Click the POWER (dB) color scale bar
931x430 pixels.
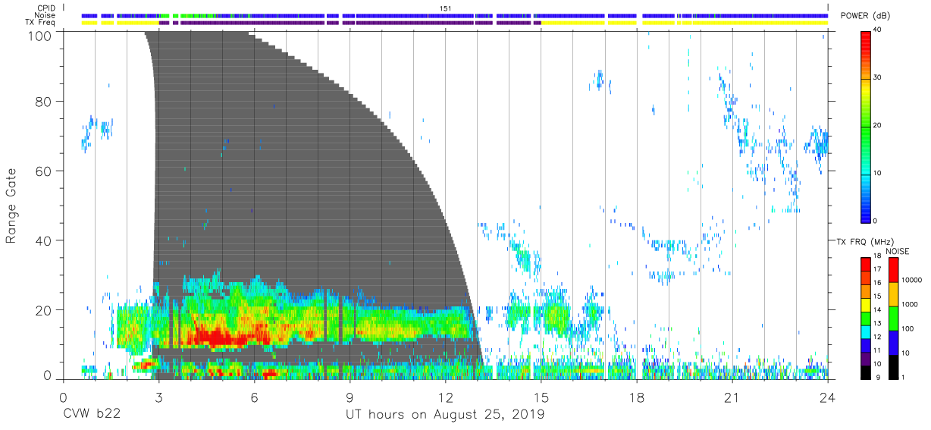pos(867,126)
